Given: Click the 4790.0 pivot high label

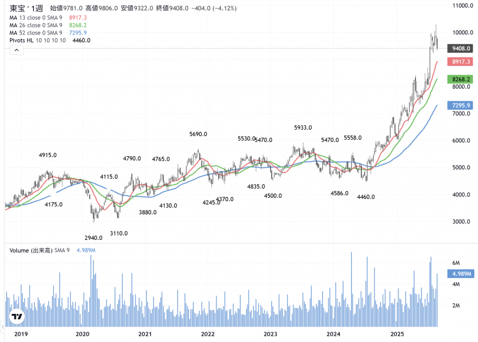Looking at the screenshot, I should coord(132,159).
